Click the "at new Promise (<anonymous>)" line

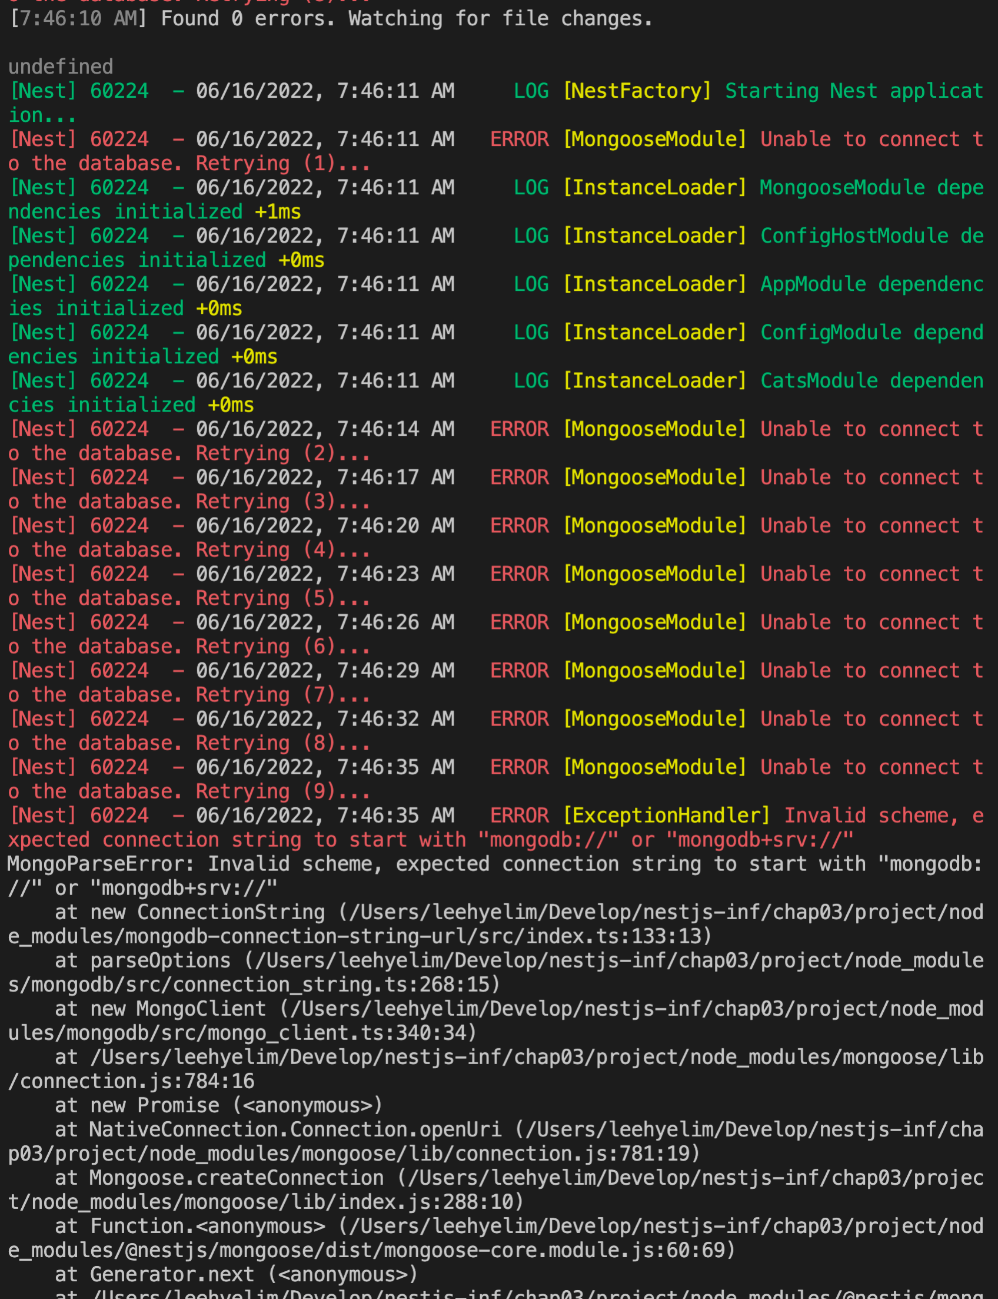pyautogui.click(x=219, y=1106)
